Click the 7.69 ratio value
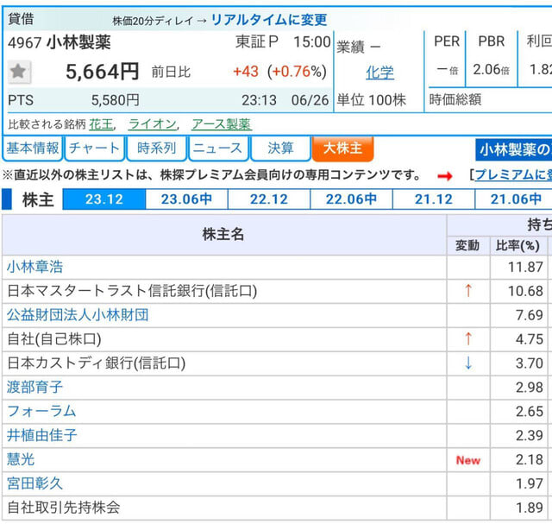 [530, 315]
